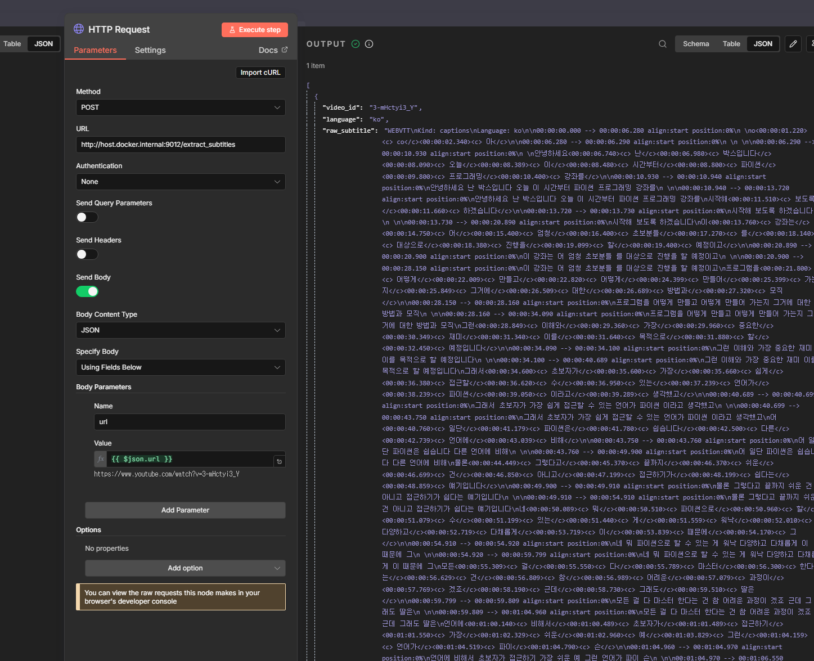Switch to the Parameters tab
Viewport: 814px width, 661px height.
(95, 50)
